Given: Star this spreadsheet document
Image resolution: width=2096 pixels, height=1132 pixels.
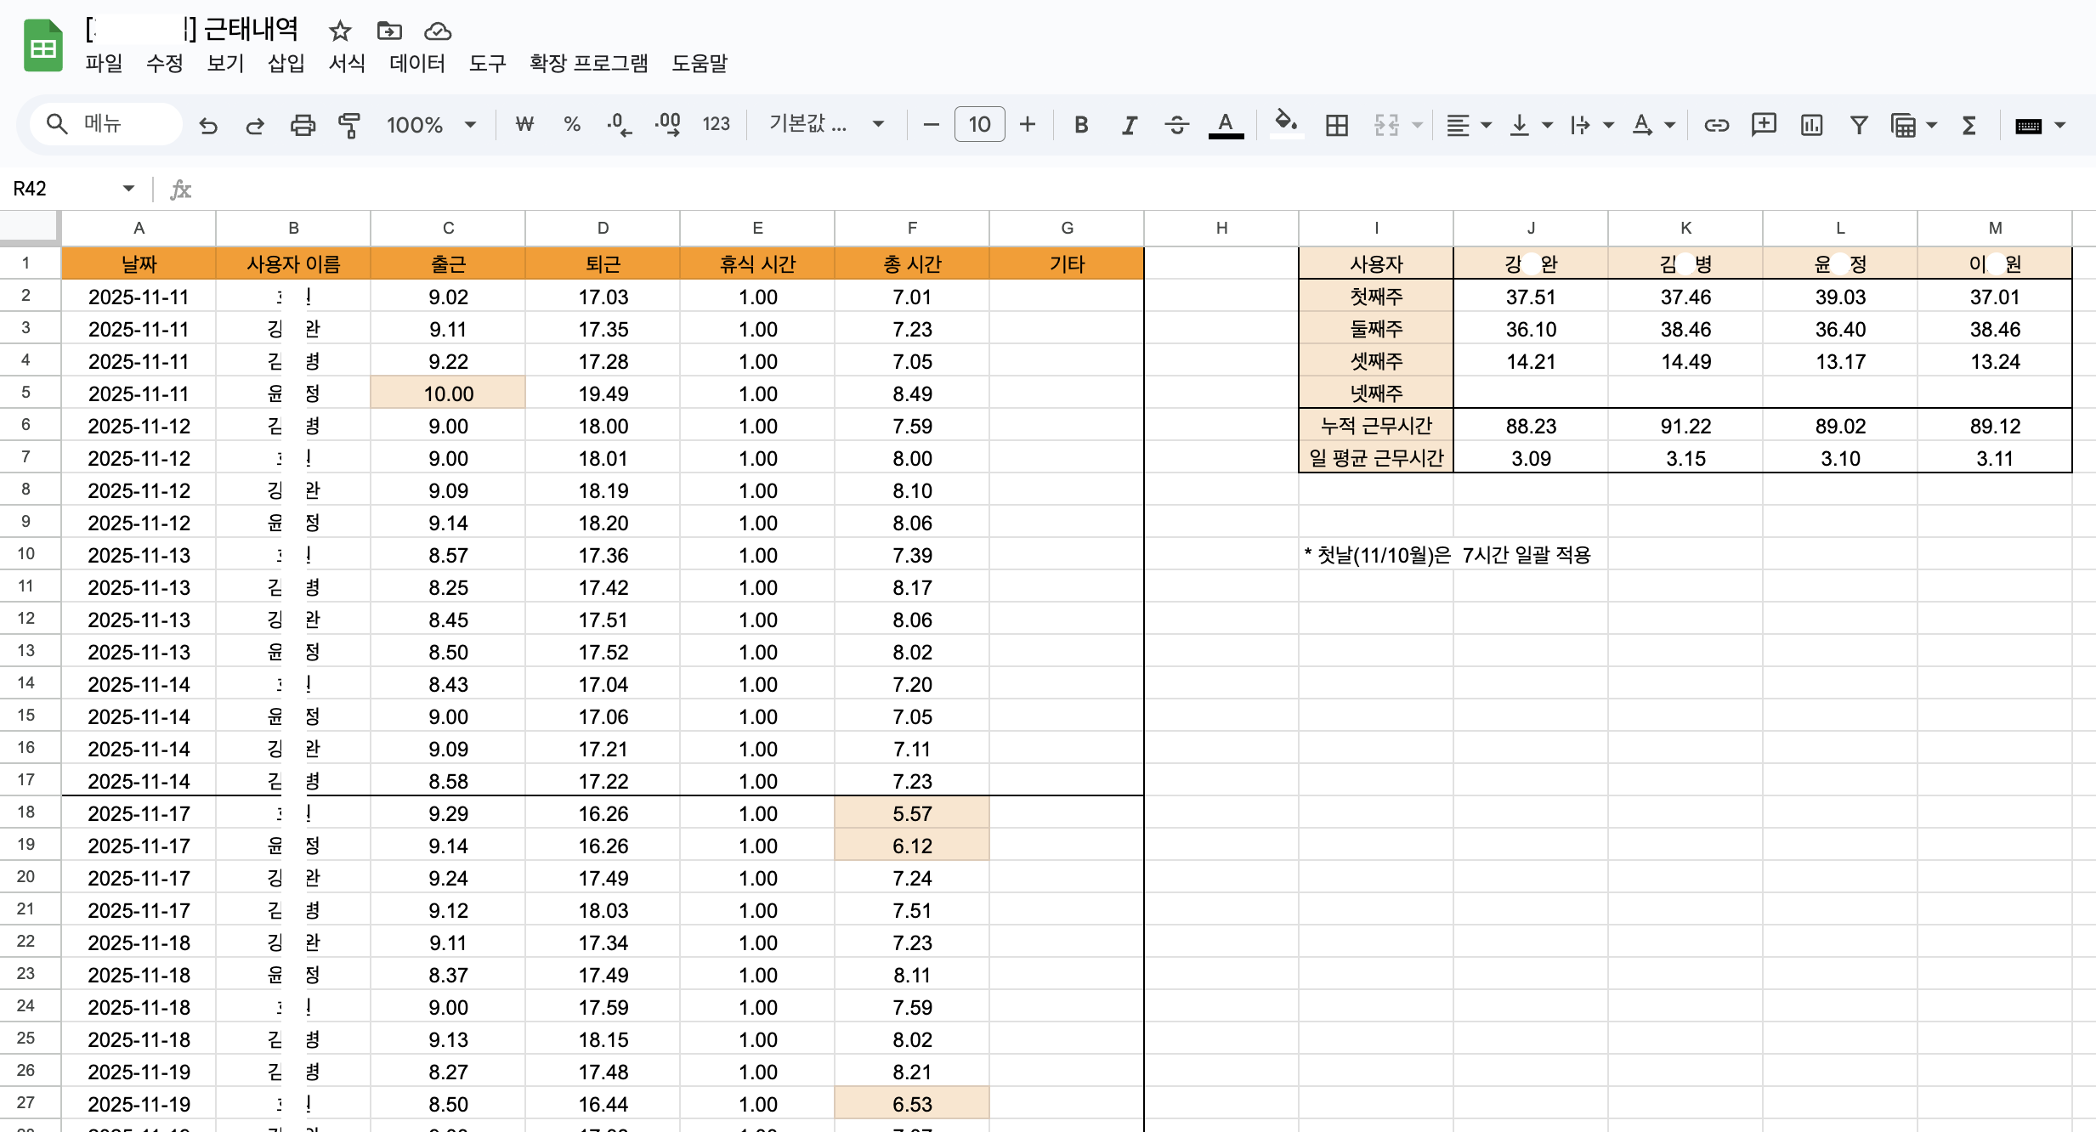Looking at the screenshot, I should point(340,31).
